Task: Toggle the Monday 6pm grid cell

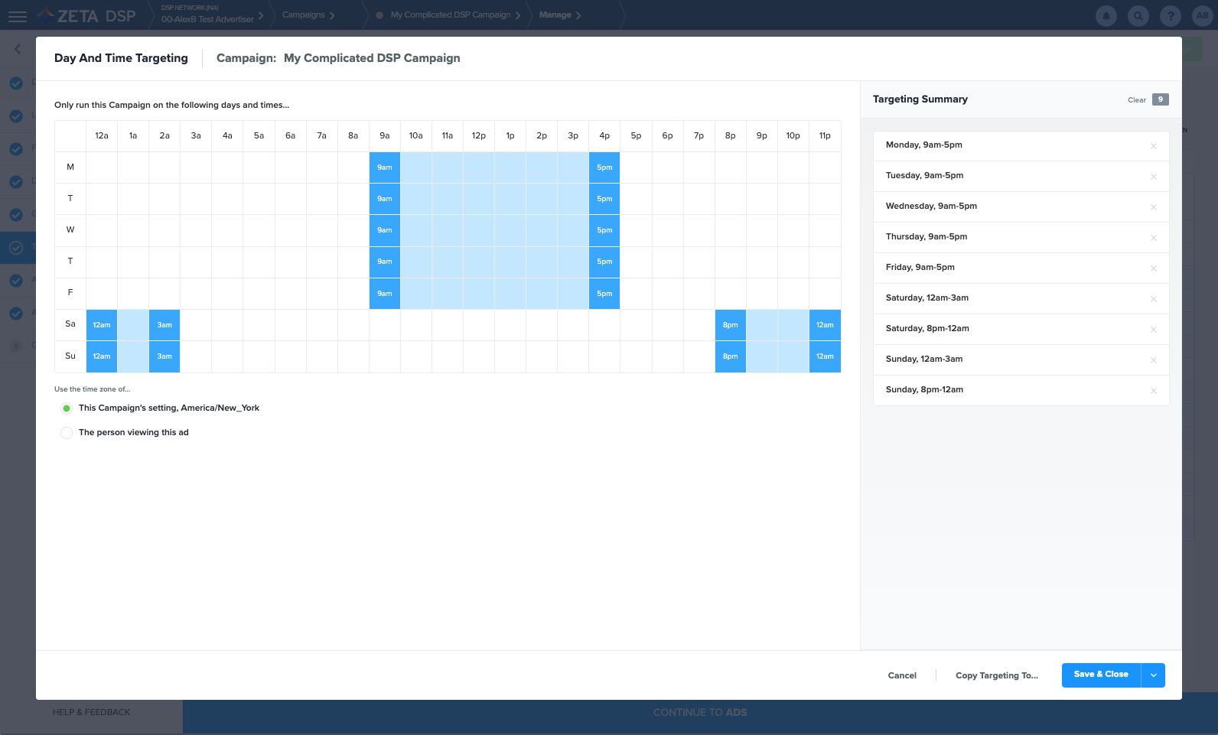Action: click(x=667, y=167)
